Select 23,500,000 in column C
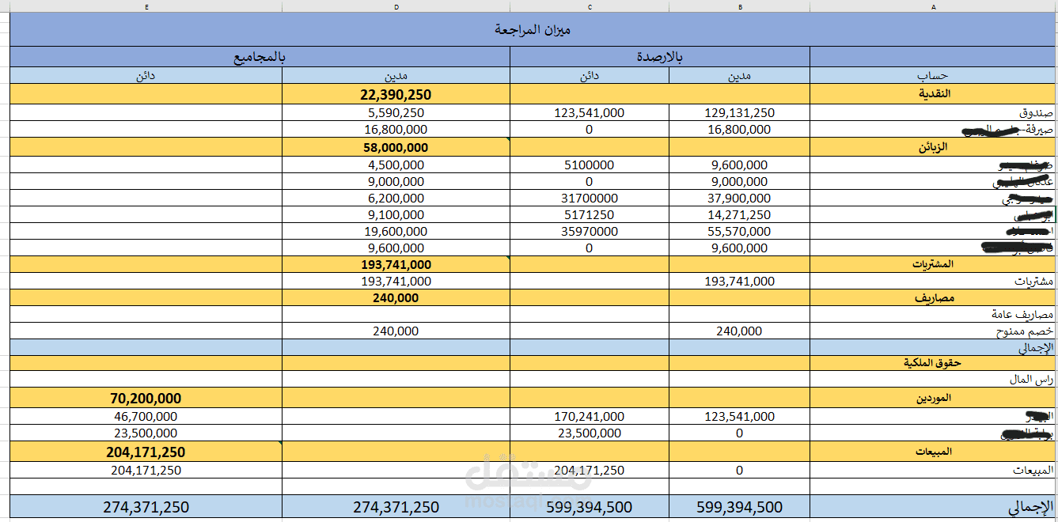 (590, 433)
